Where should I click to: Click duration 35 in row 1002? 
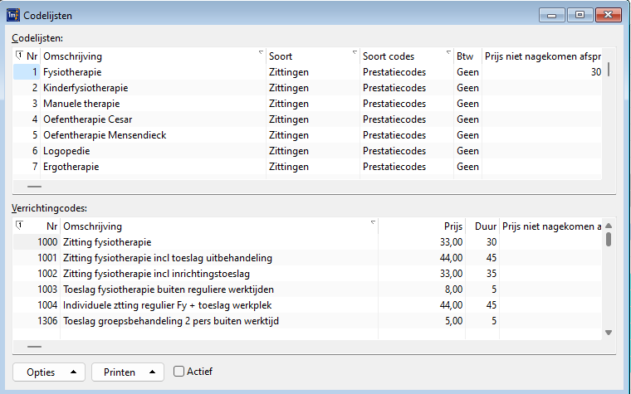491,274
